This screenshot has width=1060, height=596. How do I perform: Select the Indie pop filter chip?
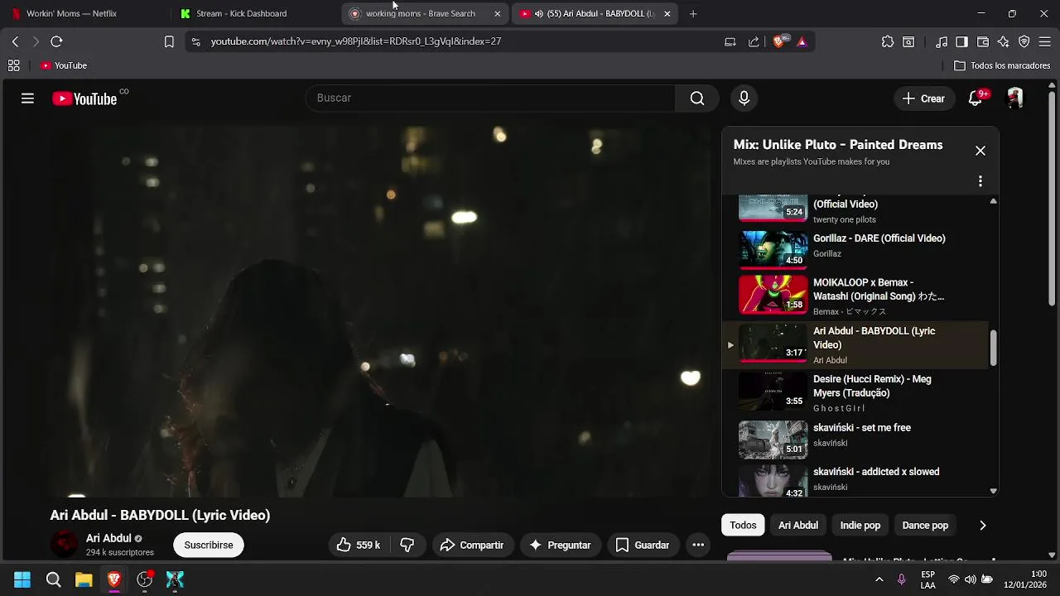[860, 525]
